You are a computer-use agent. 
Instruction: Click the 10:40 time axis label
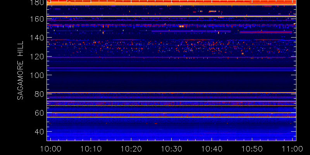[212, 149]
